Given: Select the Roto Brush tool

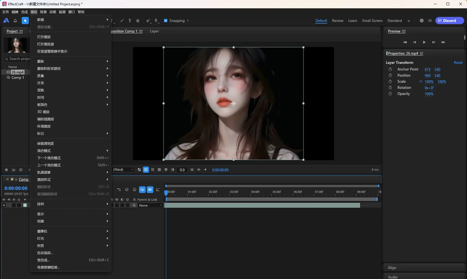Looking at the screenshot, I should click(x=148, y=21).
